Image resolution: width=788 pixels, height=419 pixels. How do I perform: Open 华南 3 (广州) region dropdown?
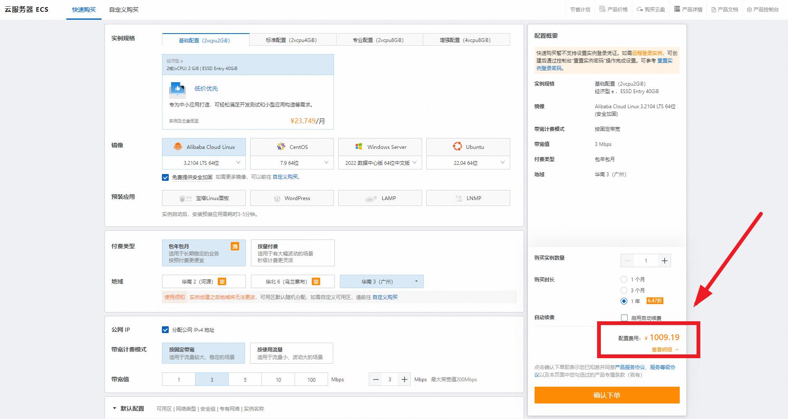[382, 281]
